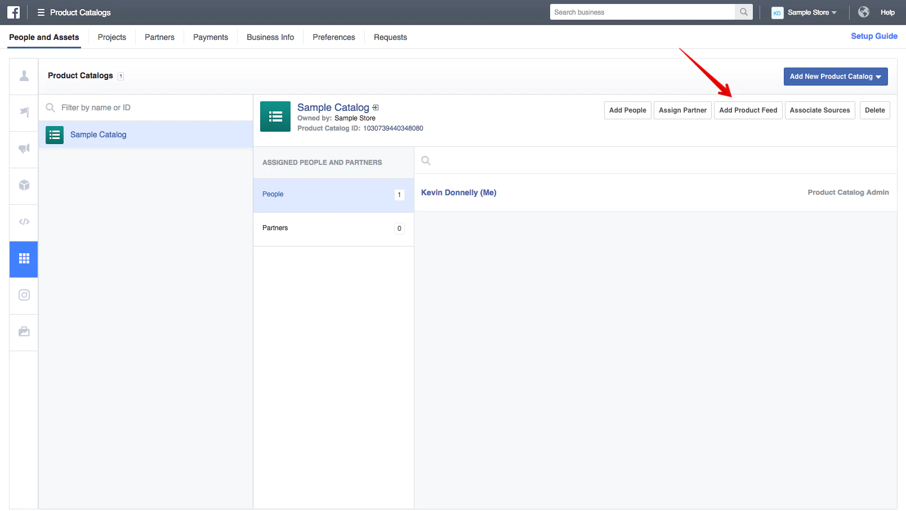Open the Sample Store account dropdown

point(805,12)
